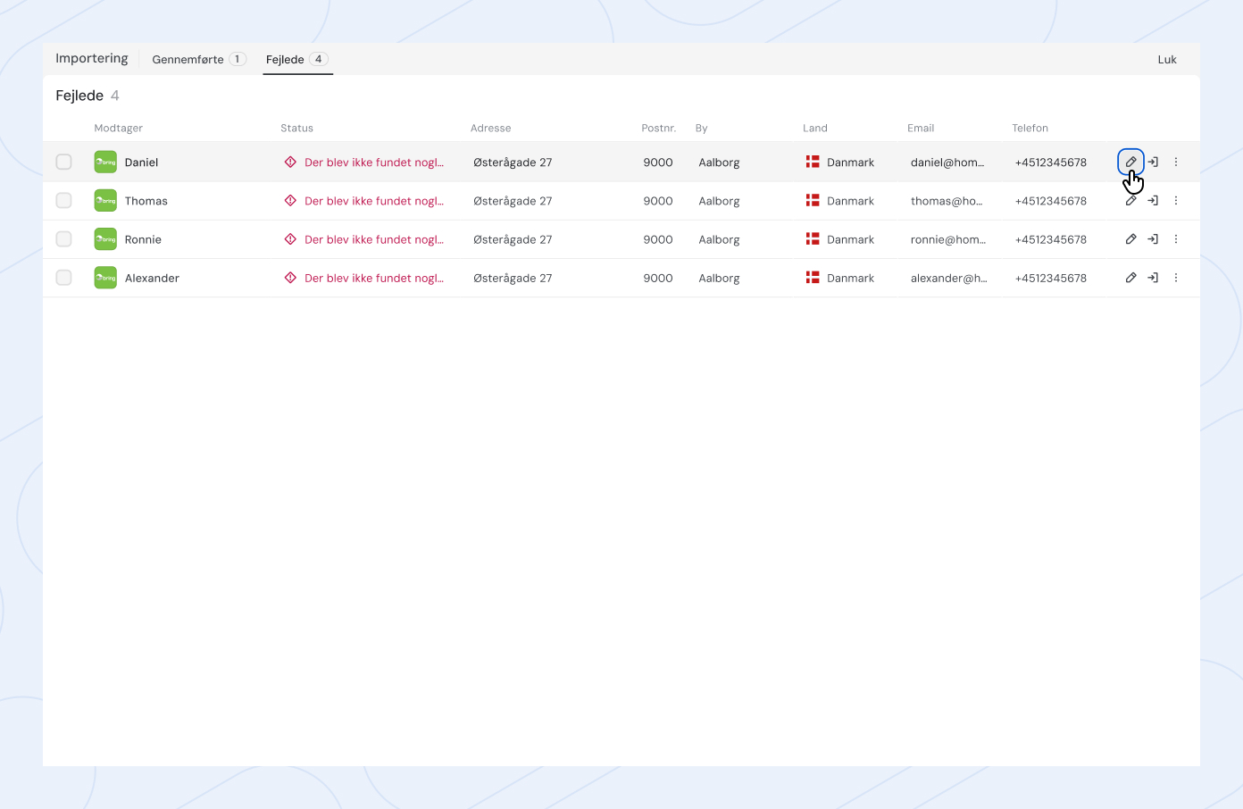
Task: Edit Daniel's failed import with the pencil icon
Action: click(x=1130, y=162)
